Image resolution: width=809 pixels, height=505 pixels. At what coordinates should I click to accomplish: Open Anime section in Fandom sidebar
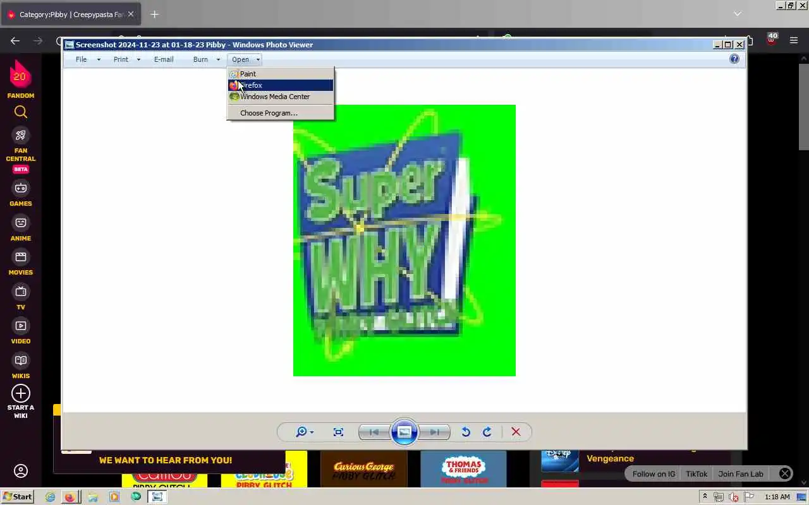(x=21, y=229)
